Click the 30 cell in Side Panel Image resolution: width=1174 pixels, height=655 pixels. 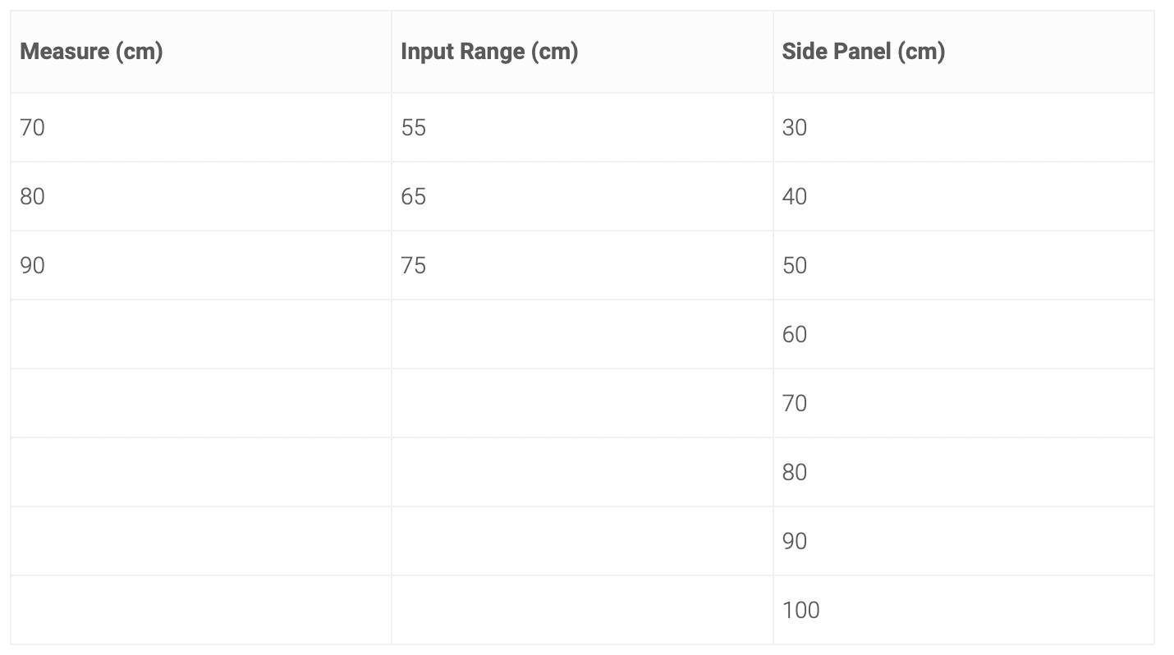963,127
